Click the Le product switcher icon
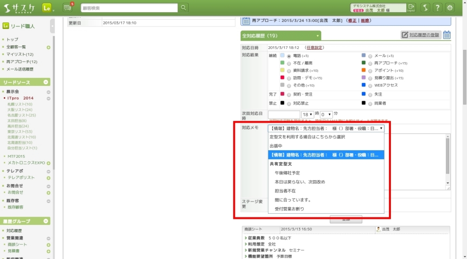Image resolution: width=467 pixels, height=259 pixels. 46,7
